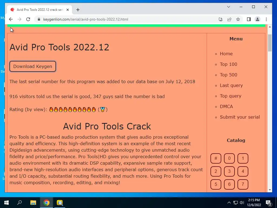Click the 1 catalog button

243,158
